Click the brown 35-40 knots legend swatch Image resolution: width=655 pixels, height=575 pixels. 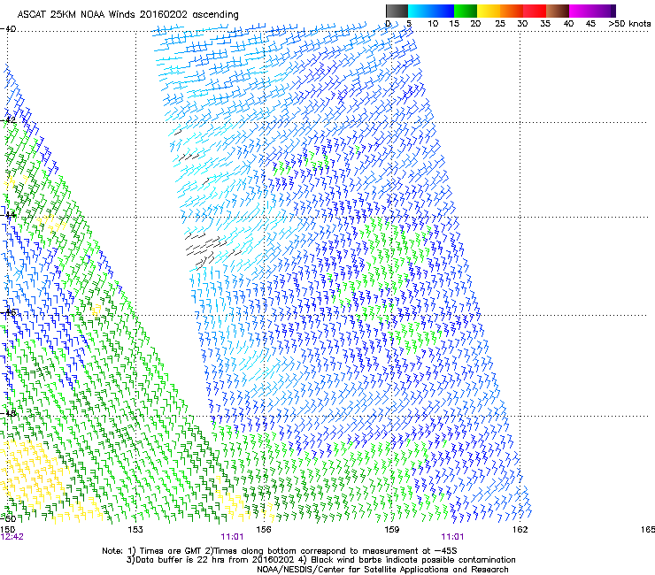(558, 11)
